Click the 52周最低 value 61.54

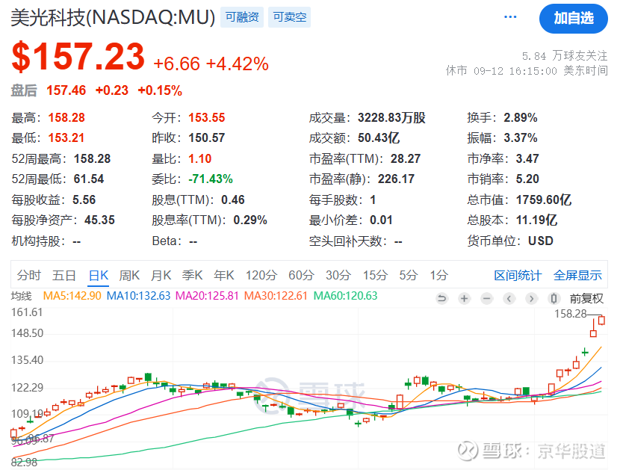click(89, 179)
